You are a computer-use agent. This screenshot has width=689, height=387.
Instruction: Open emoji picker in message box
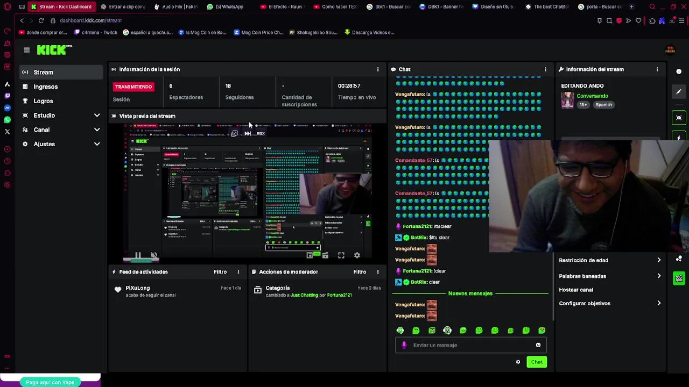click(538, 345)
